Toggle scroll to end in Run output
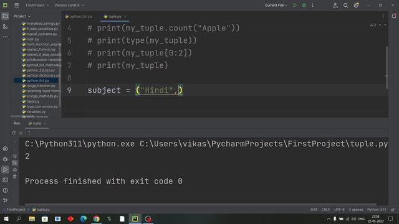Viewport: 399px width, 224px height. click(15, 163)
